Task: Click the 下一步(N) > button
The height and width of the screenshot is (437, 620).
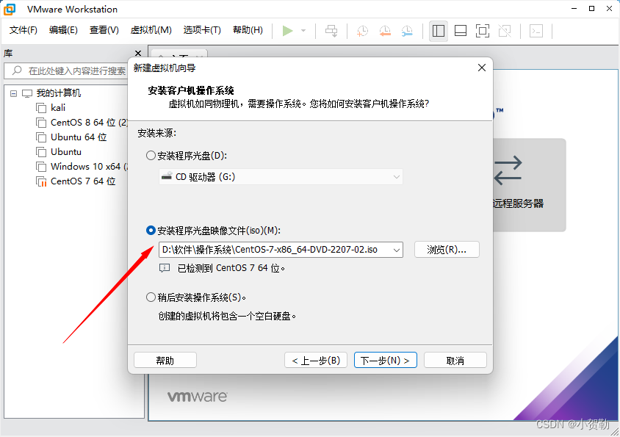Action: (x=385, y=361)
